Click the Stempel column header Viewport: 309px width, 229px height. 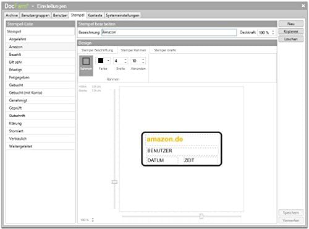[41, 32]
